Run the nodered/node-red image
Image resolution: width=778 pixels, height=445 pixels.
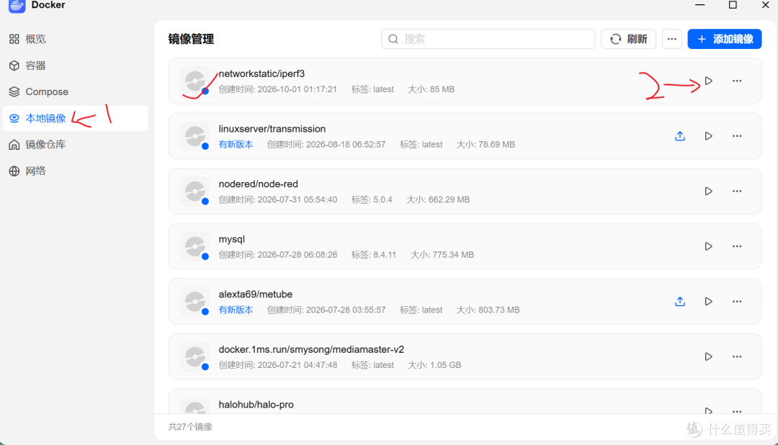point(708,191)
